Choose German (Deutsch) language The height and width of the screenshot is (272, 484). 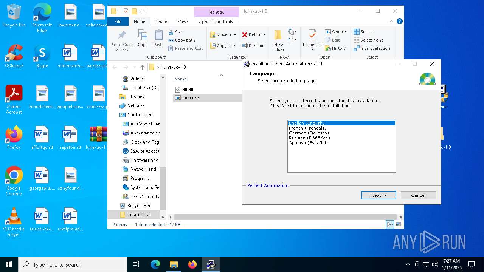pyautogui.click(x=341, y=133)
